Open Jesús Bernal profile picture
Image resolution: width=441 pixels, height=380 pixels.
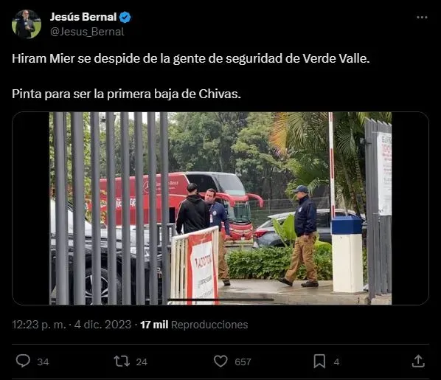pos(27,24)
